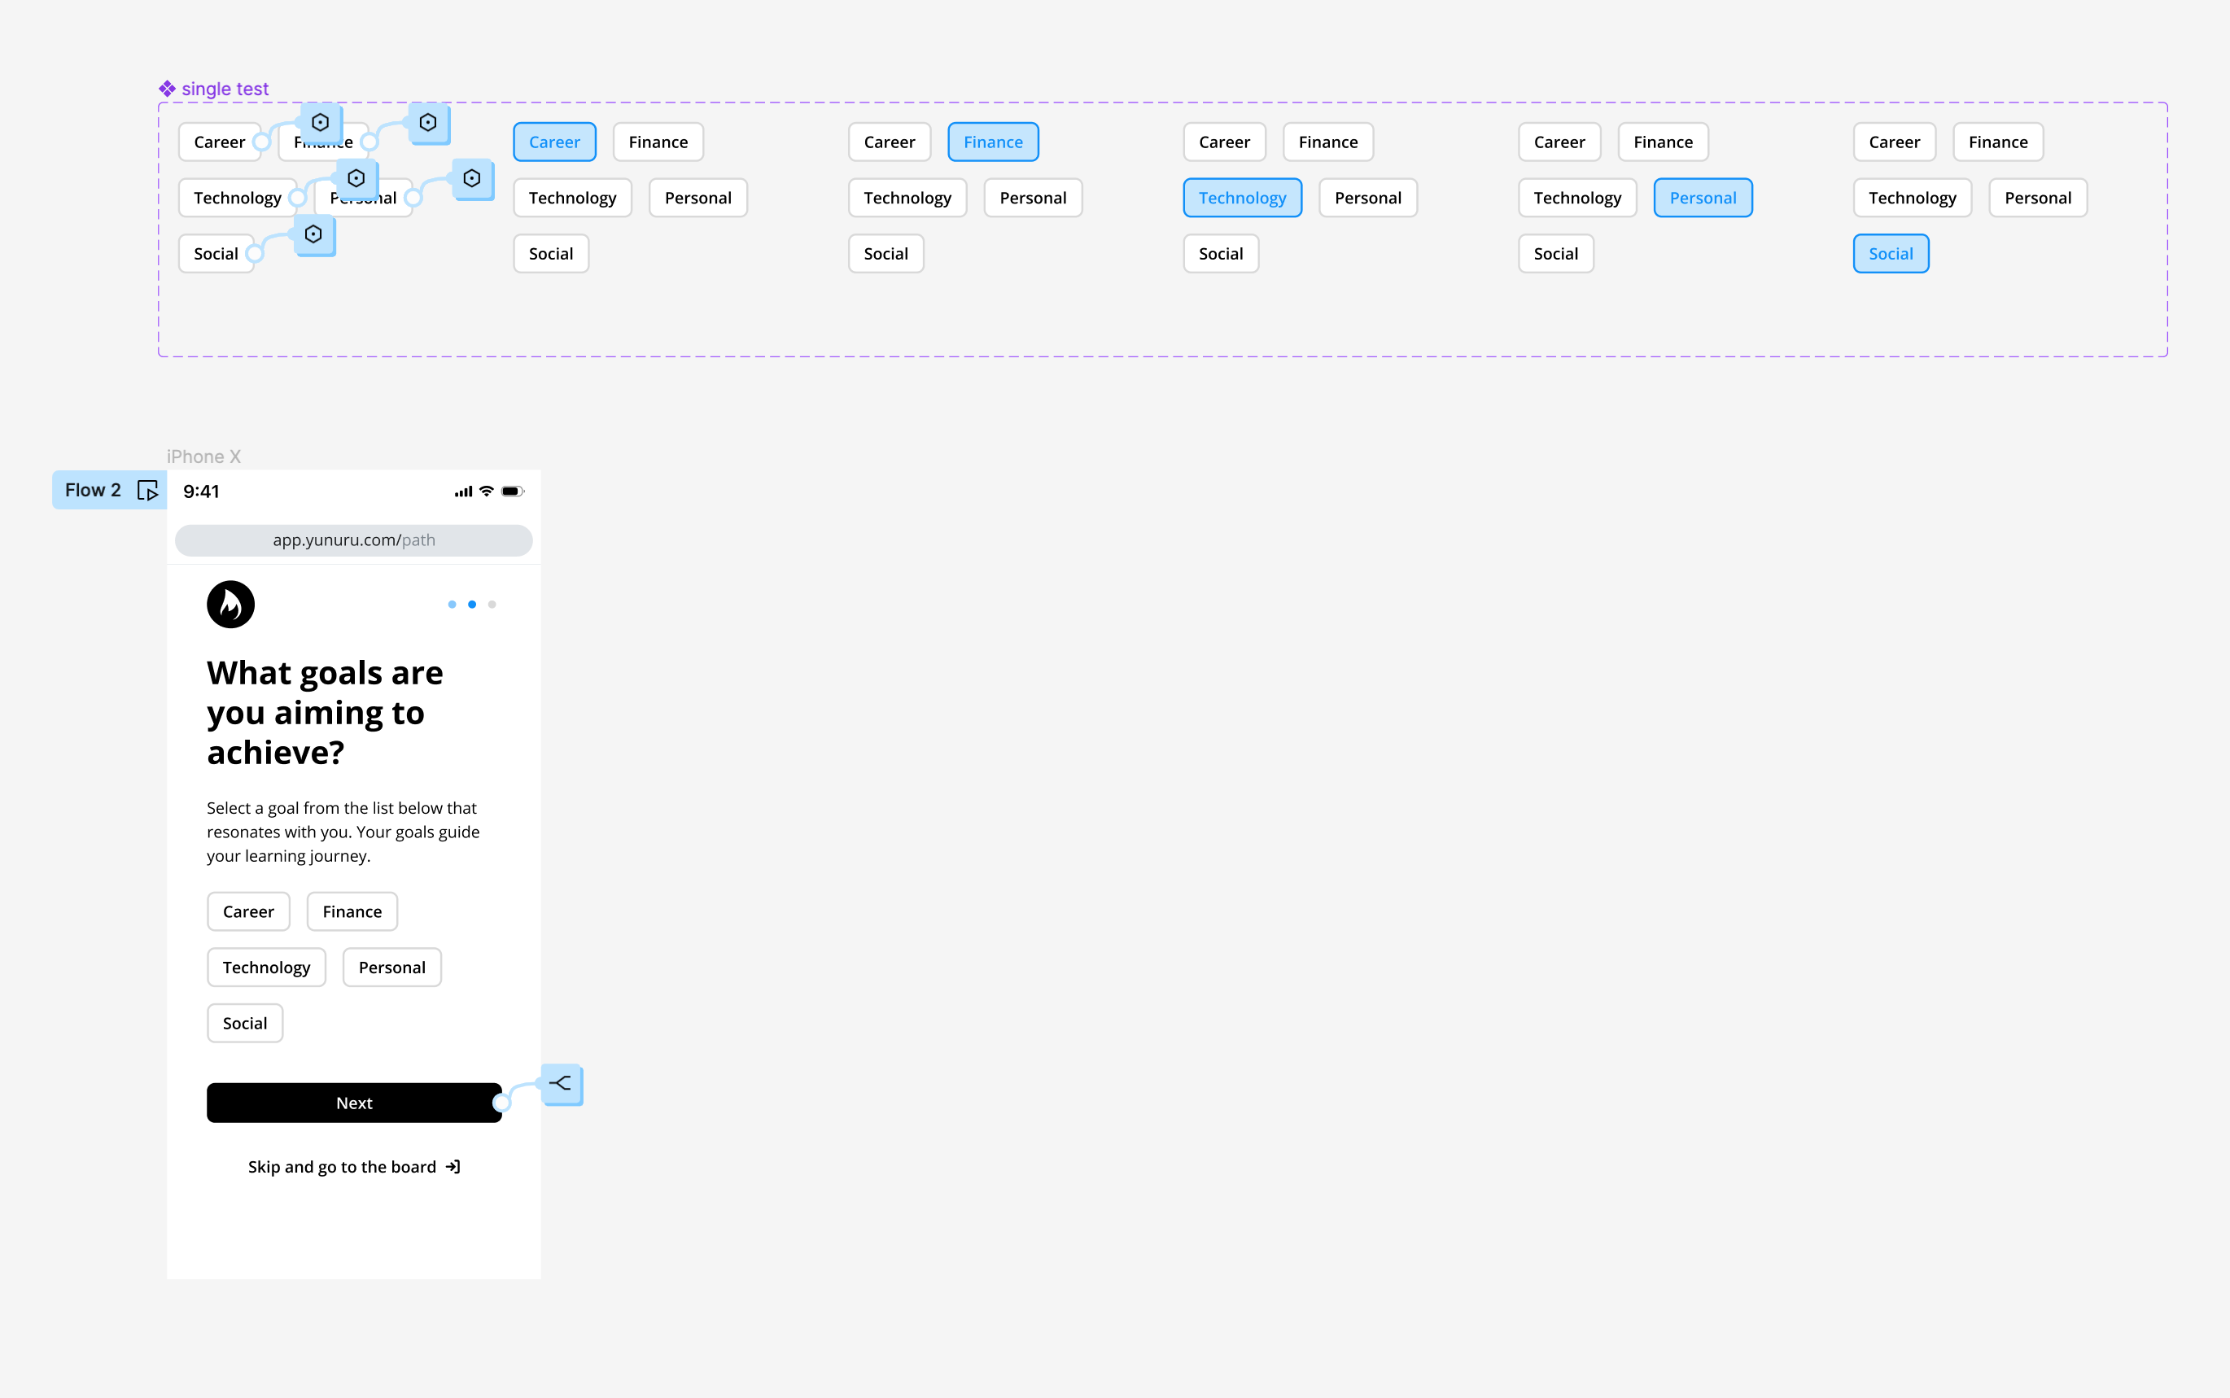This screenshot has width=2230, height=1398.
Task: Toggle the Technology goal option
Action: [267, 967]
